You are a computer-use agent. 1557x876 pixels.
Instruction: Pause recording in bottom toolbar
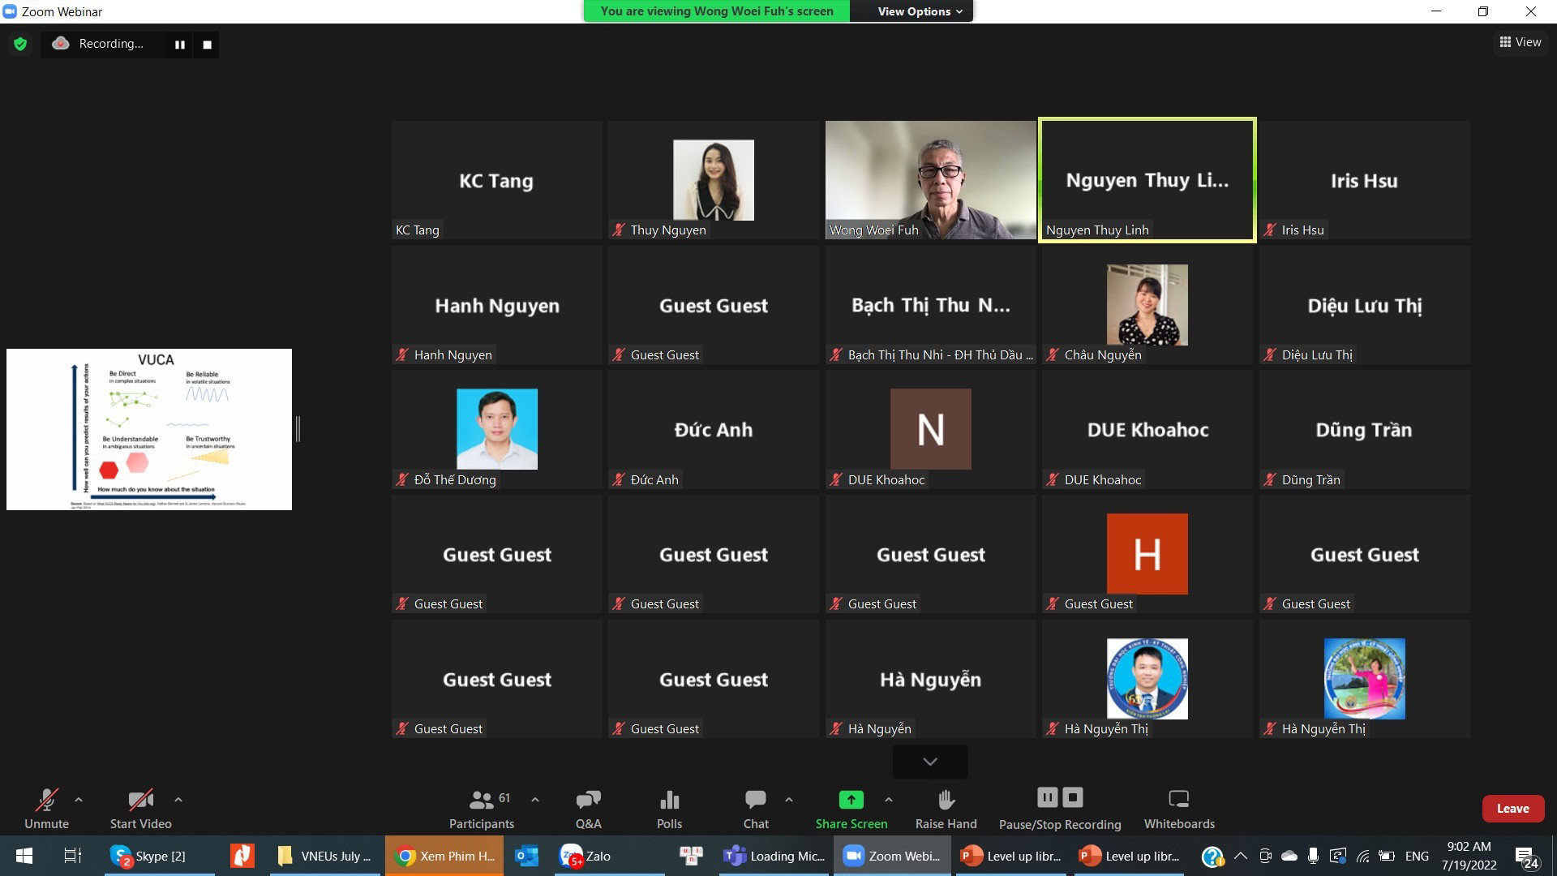pos(1048,797)
